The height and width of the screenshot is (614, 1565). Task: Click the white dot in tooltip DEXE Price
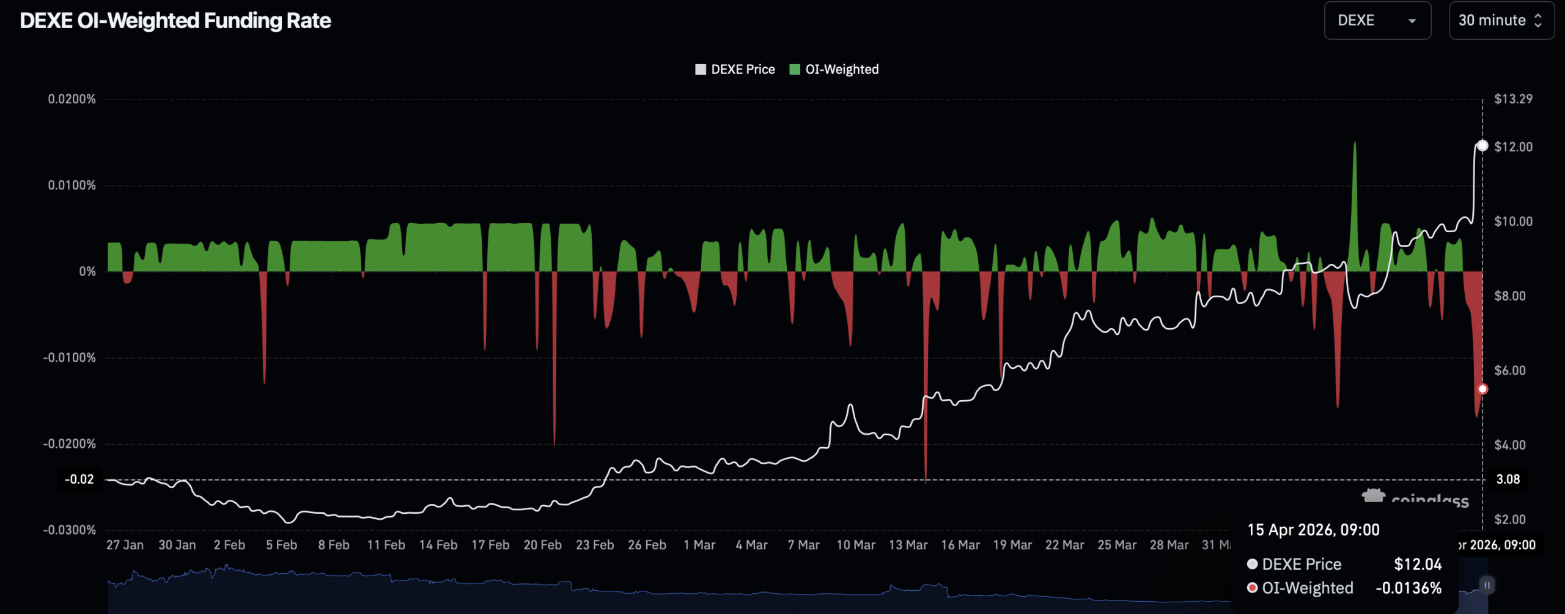(x=1252, y=564)
